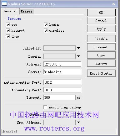The image size is (120, 136).
Task: Open the Comment dialog
Action: click(101, 47)
